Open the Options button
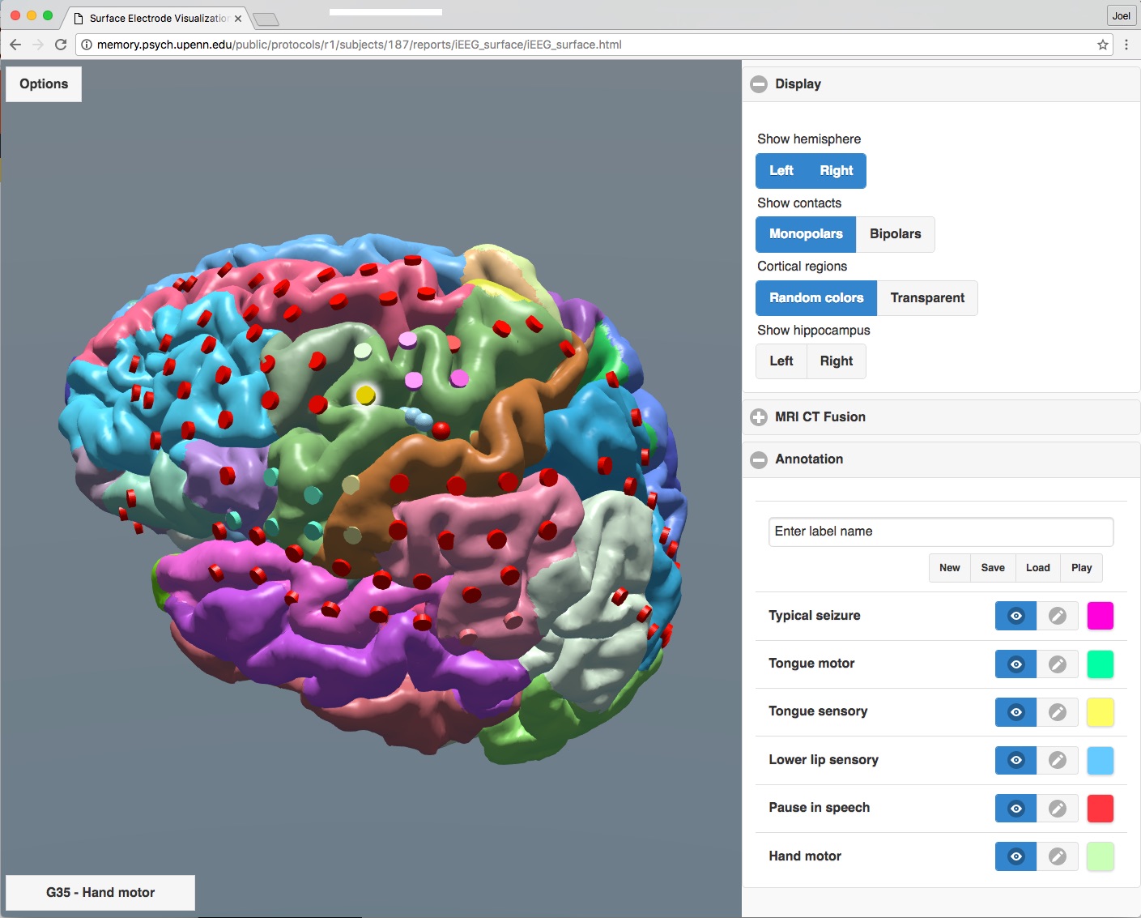The width and height of the screenshot is (1141, 918). pos(44,84)
